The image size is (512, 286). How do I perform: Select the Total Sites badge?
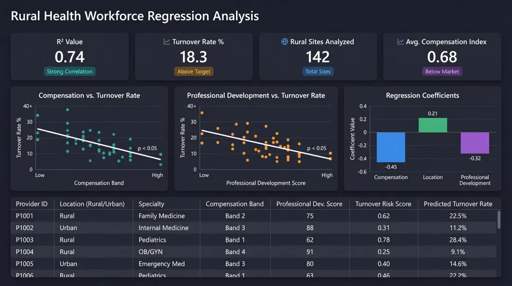click(x=318, y=72)
